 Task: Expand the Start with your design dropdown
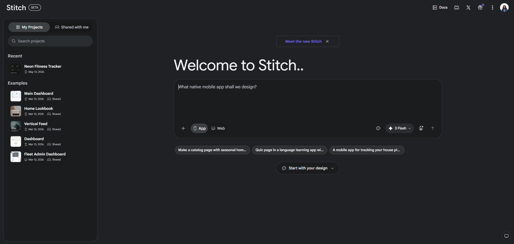(308, 168)
